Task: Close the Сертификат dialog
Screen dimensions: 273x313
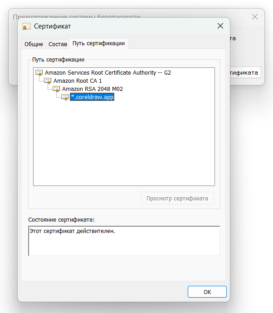Action: click(220, 26)
